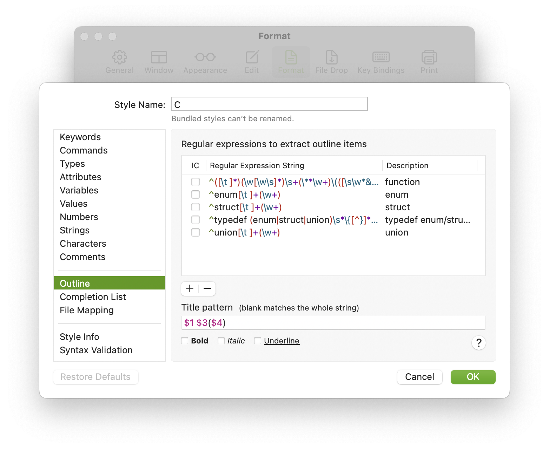This screenshot has height=450, width=549.
Task: Click the Title pattern input field
Action: point(333,323)
